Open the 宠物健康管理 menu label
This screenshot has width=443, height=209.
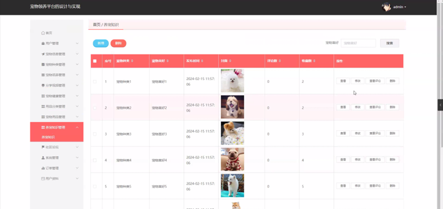click(x=55, y=96)
